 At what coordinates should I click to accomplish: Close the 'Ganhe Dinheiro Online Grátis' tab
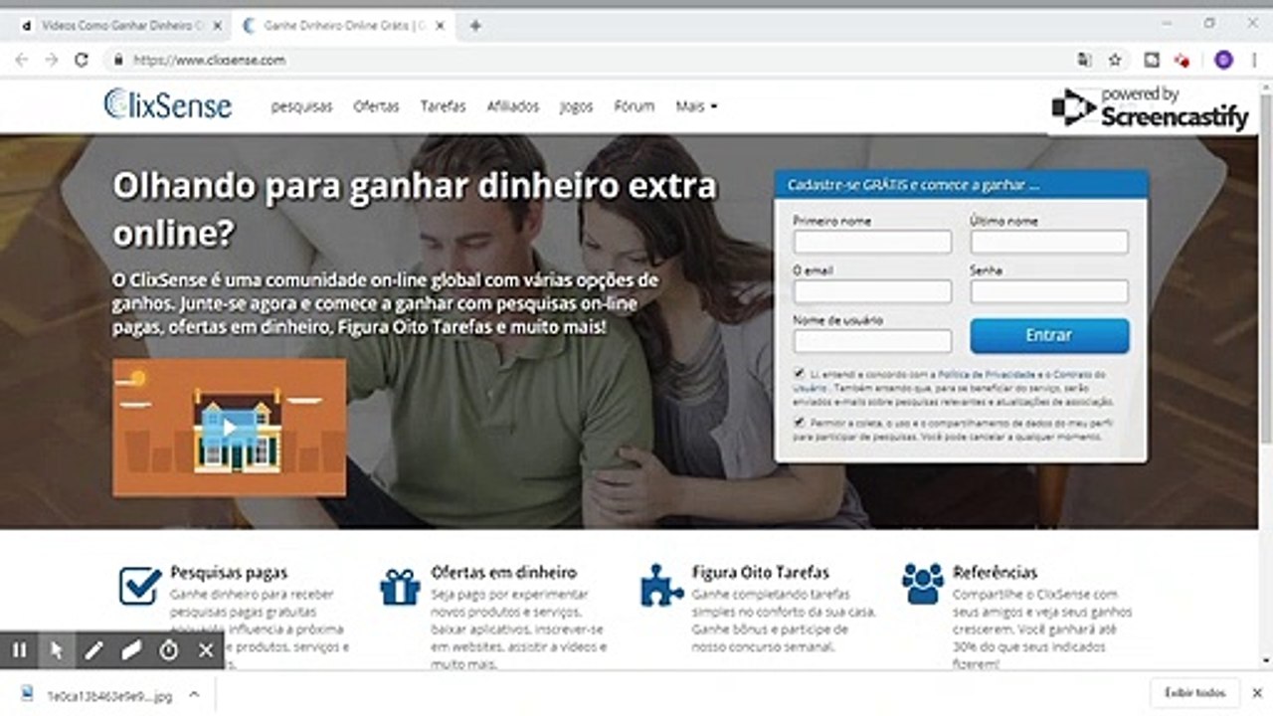(438, 26)
